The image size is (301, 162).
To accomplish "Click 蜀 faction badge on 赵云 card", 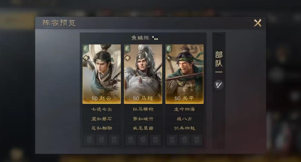I will [86, 49].
